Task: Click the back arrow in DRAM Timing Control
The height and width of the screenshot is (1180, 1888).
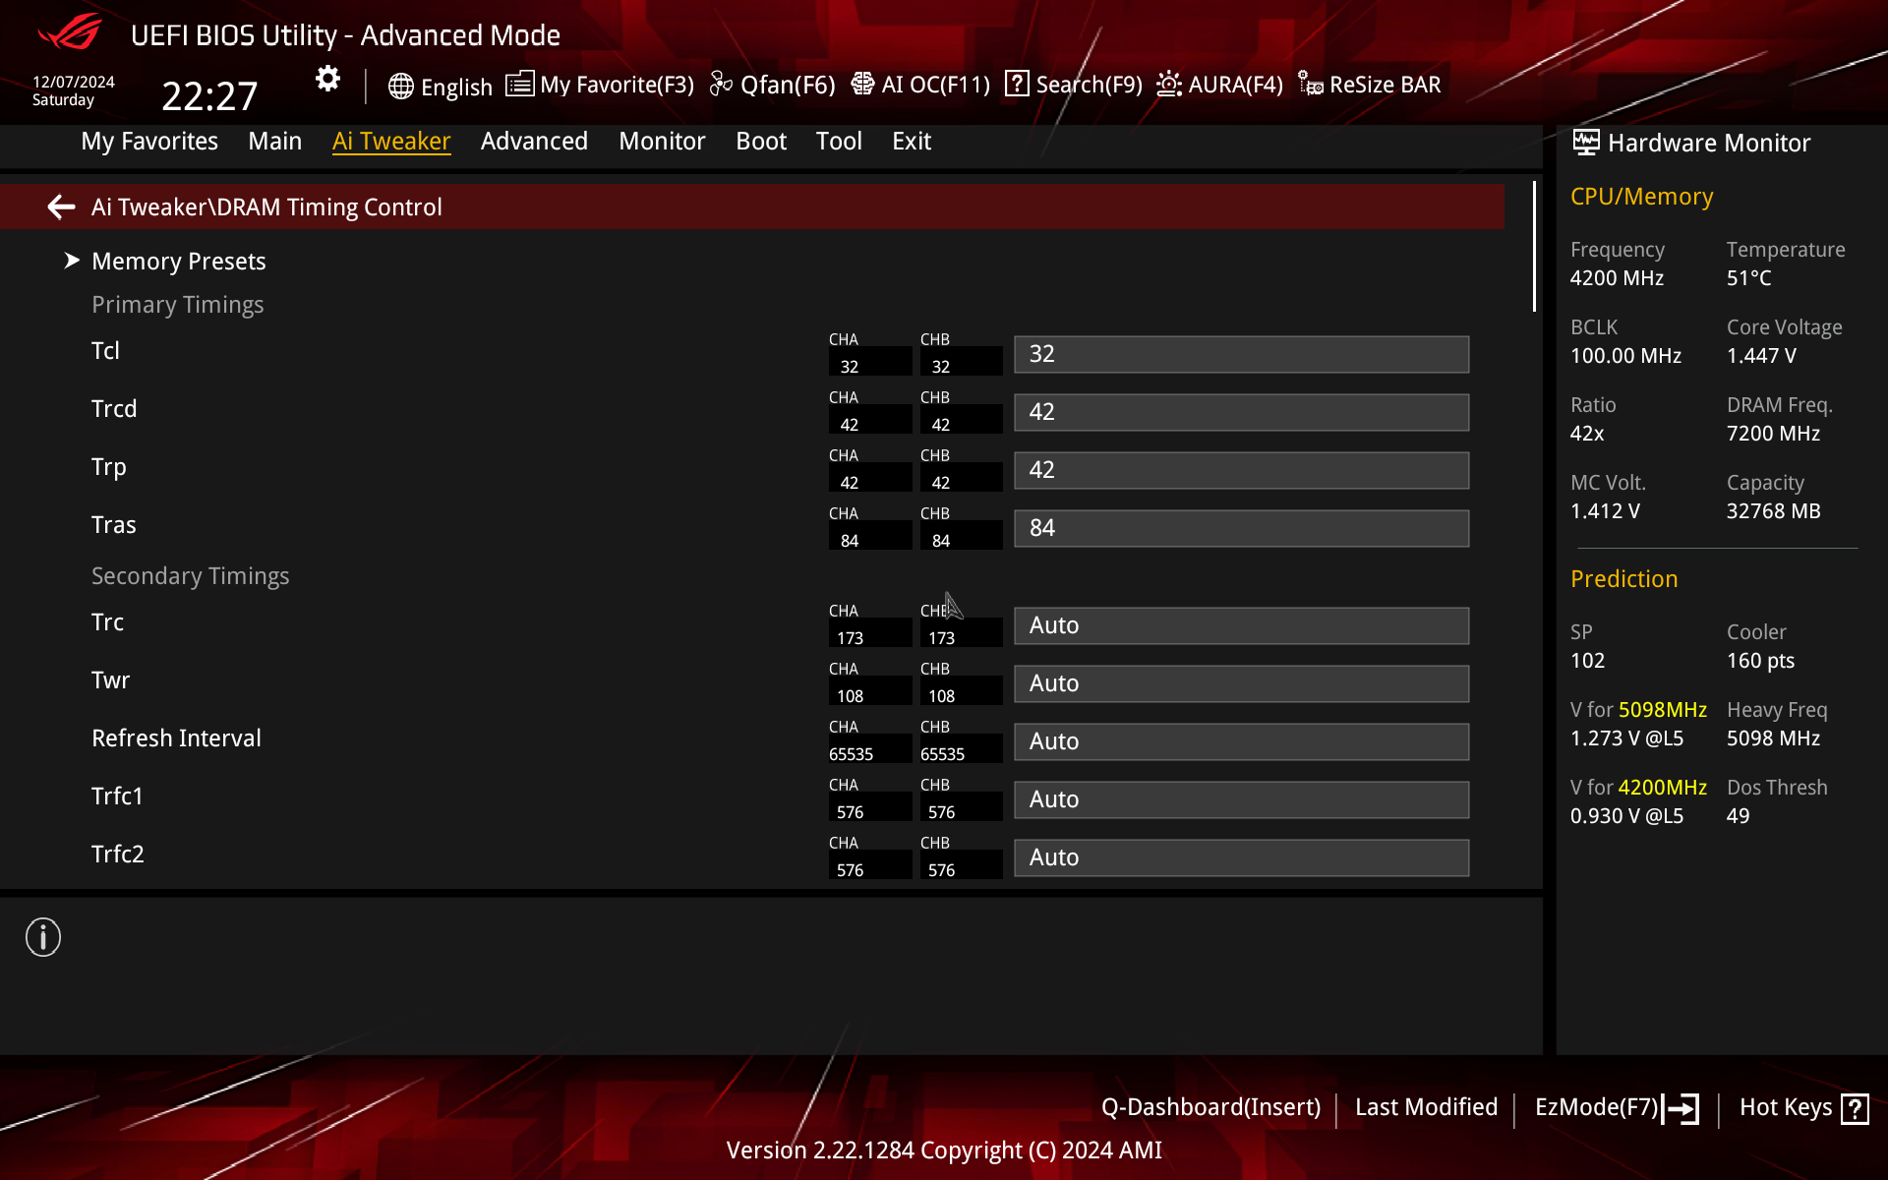Action: coord(61,206)
